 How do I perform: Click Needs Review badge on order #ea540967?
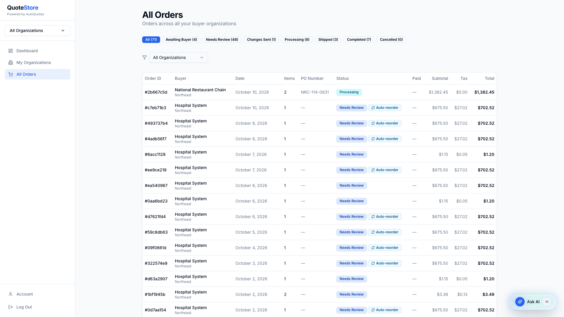(x=352, y=186)
